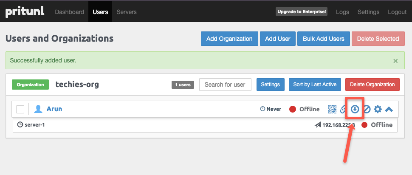Click the Add Organization button

pos(229,39)
